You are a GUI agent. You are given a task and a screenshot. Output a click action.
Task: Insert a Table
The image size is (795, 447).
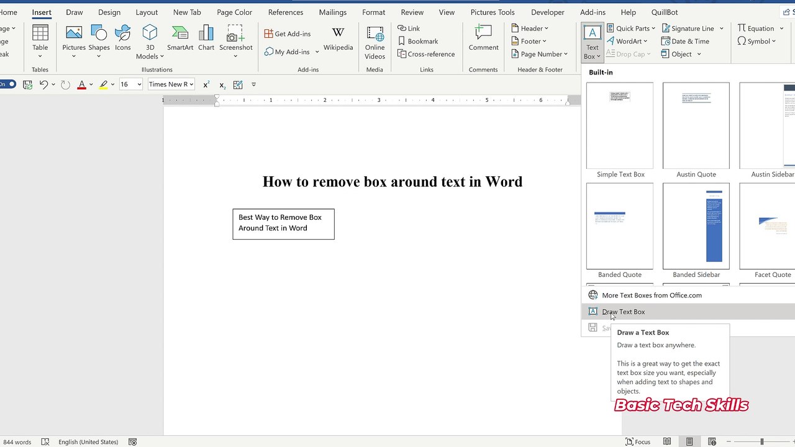(40, 42)
